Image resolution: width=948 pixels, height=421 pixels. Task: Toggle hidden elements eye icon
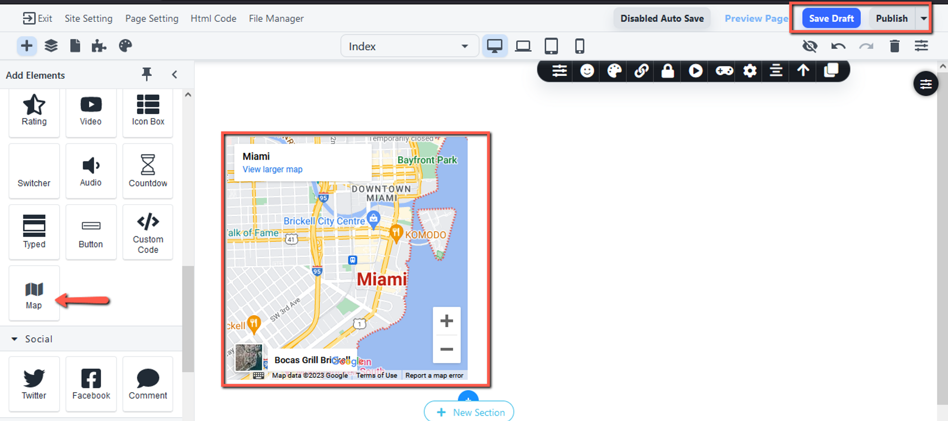[x=810, y=46]
